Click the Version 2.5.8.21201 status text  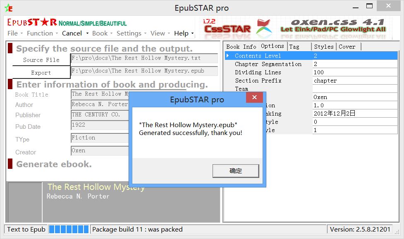tap(360, 229)
